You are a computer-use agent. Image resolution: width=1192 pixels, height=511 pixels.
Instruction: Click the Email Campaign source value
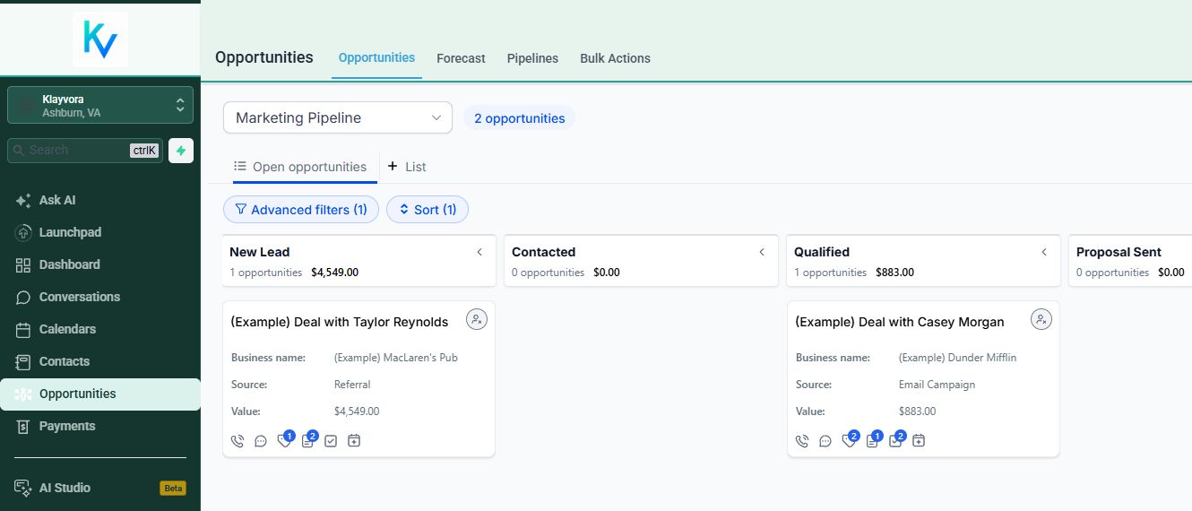click(937, 385)
